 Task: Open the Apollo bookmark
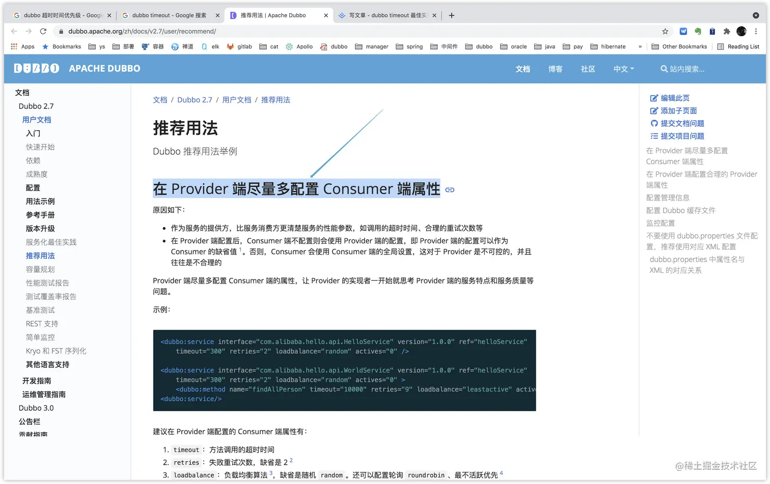click(299, 46)
